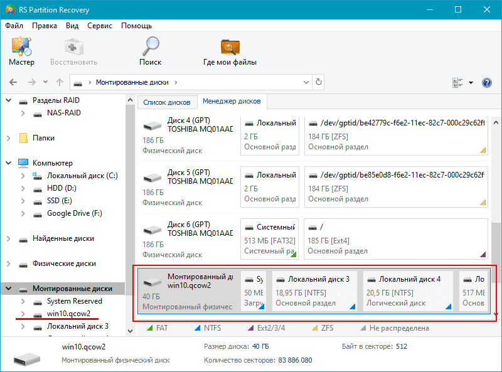This screenshot has width=502, height=372.
Task: Select Disk 5's 184 ГБ ZFS partition
Action: 396,187
